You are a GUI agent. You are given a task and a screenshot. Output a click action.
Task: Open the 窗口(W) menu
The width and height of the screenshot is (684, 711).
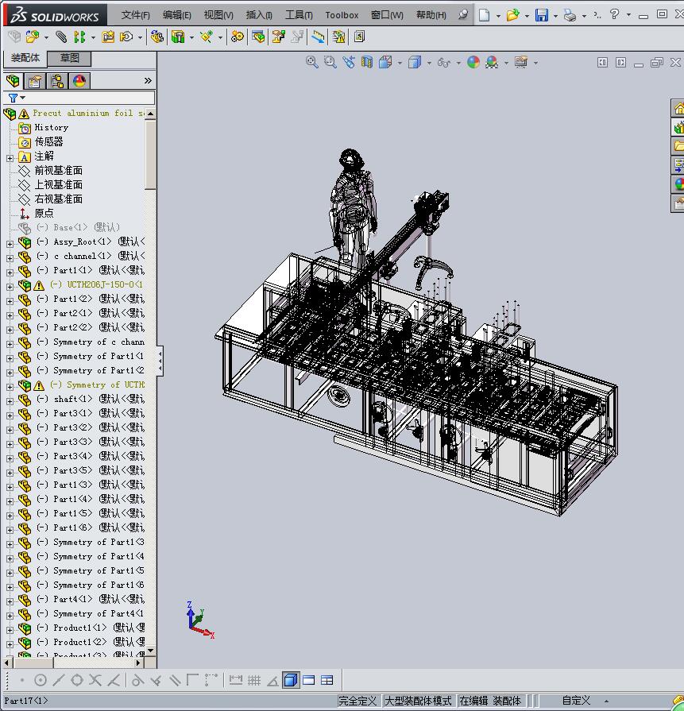386,15
